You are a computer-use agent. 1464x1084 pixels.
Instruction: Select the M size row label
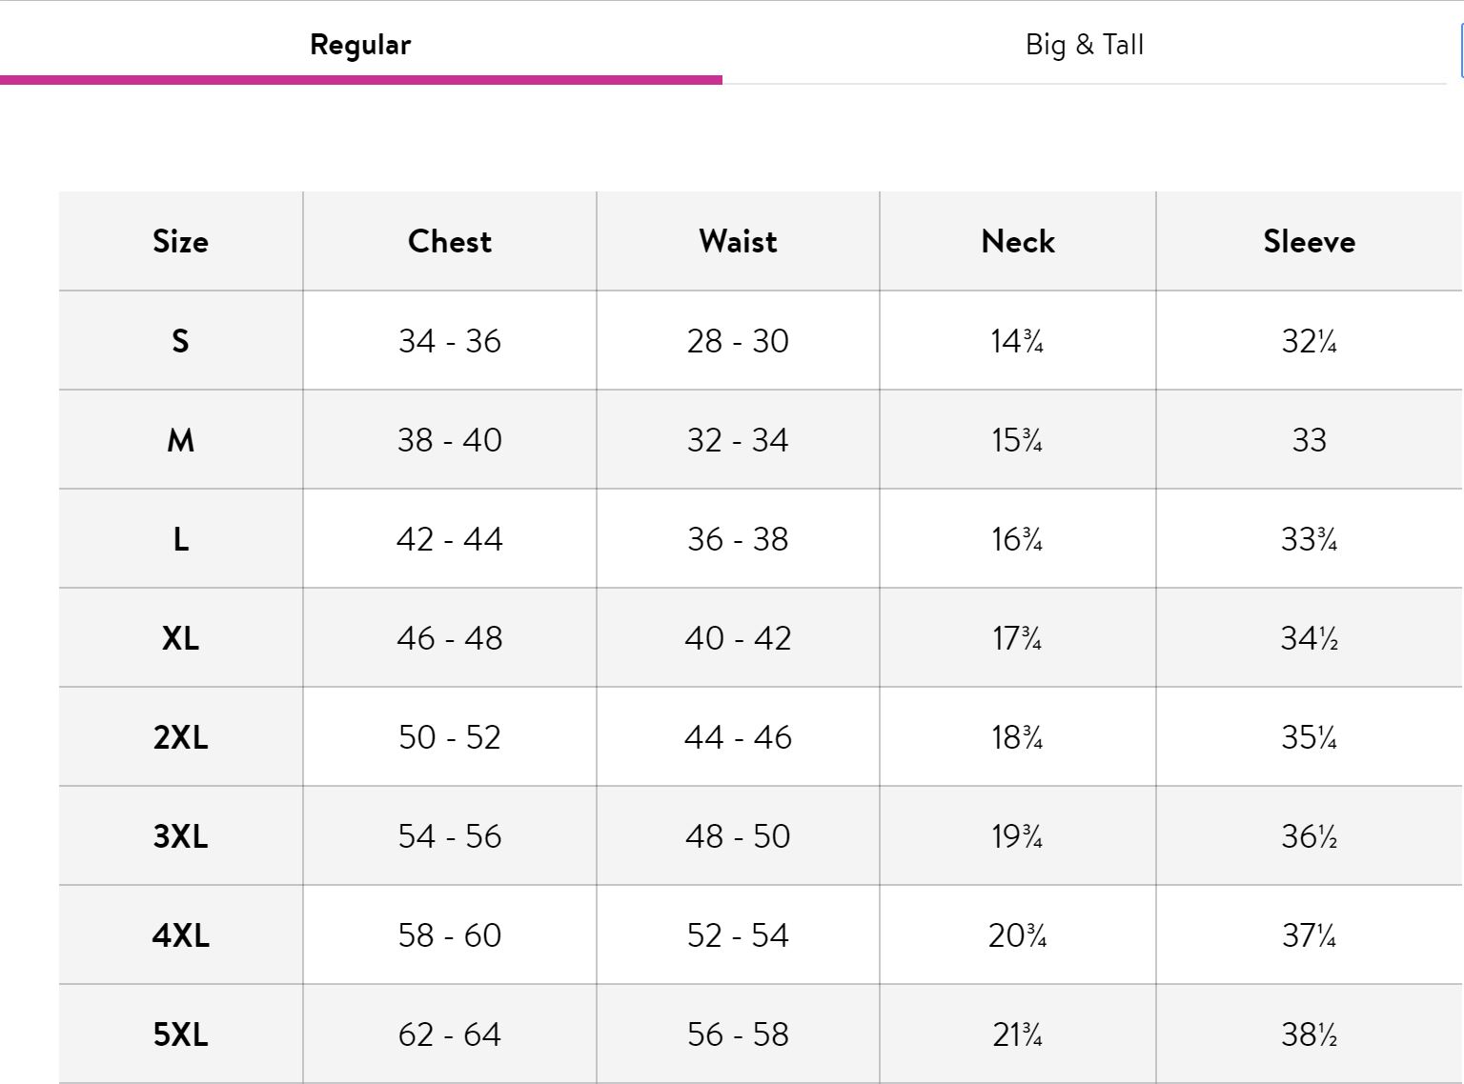[x=180, y=440]
